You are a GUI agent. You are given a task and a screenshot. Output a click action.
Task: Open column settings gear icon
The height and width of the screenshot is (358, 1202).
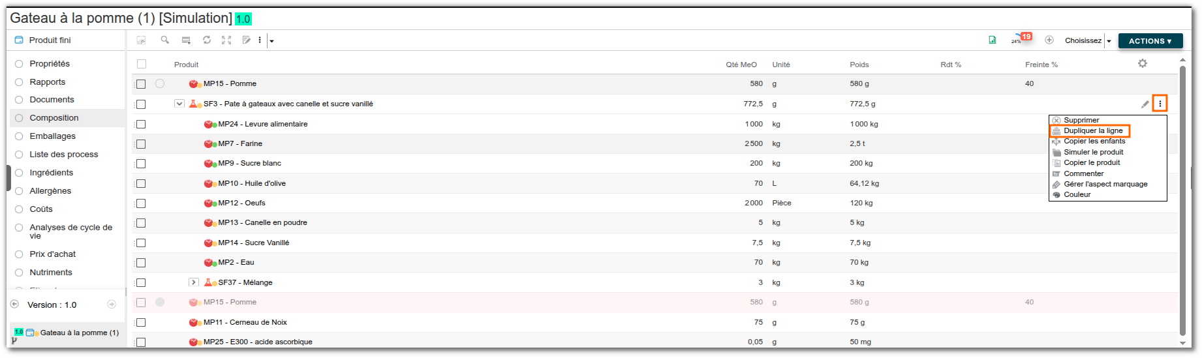(1142, 64)
